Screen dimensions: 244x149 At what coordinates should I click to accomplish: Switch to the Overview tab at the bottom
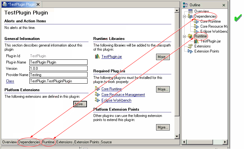pos(9,142)
